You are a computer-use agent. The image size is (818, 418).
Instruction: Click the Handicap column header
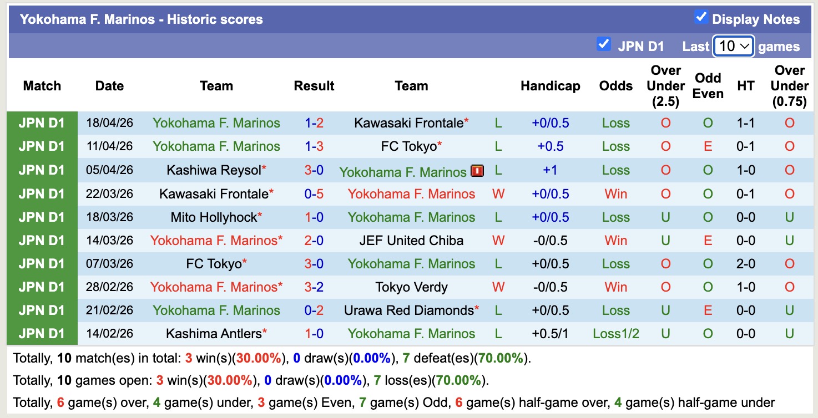click(550, 86)
